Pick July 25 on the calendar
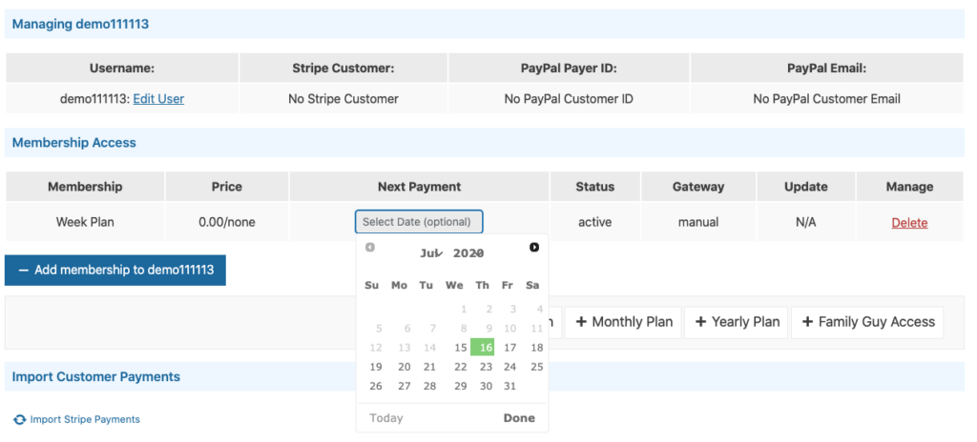The image size is (977, 442). tap(536, 367)
